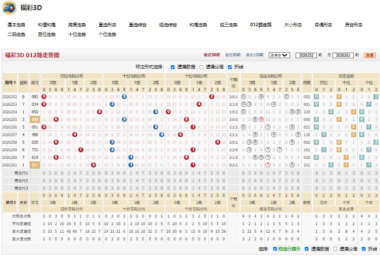Toggle bottom 遗漏数据 checkbox beside 预选行提示
The width and height of the screenshot is (380, 256).
pyautogui.click(x=307, y=249)
